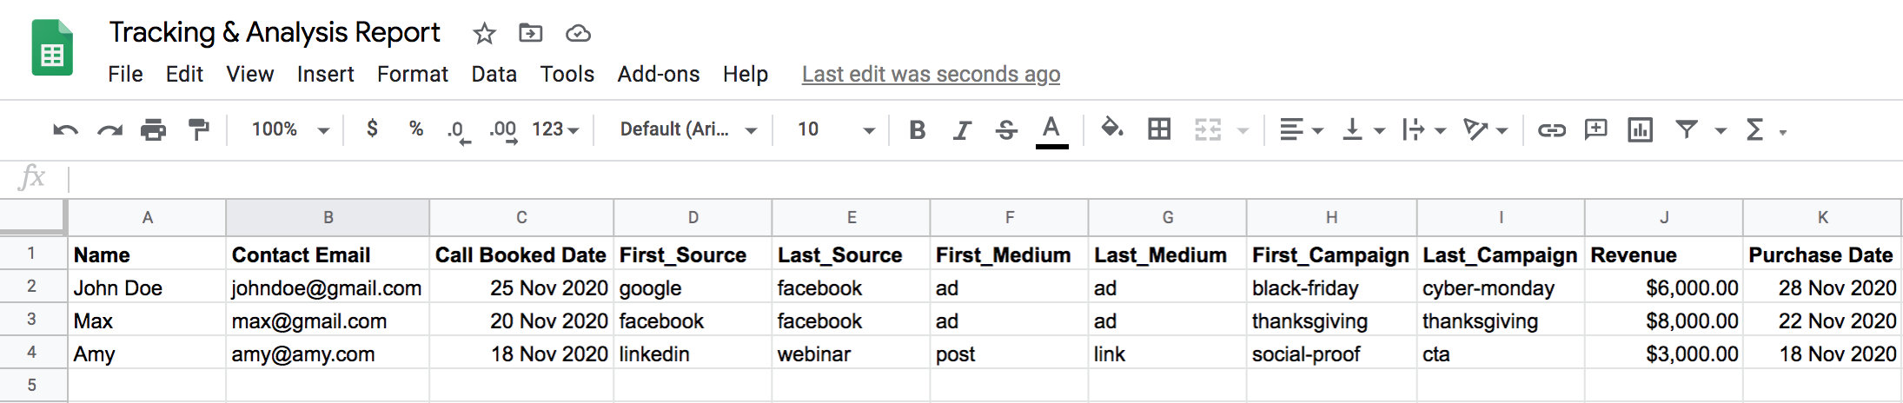Open the Borders tool
Viewport: 1903px width, 403px height.
pos(1158,130)
